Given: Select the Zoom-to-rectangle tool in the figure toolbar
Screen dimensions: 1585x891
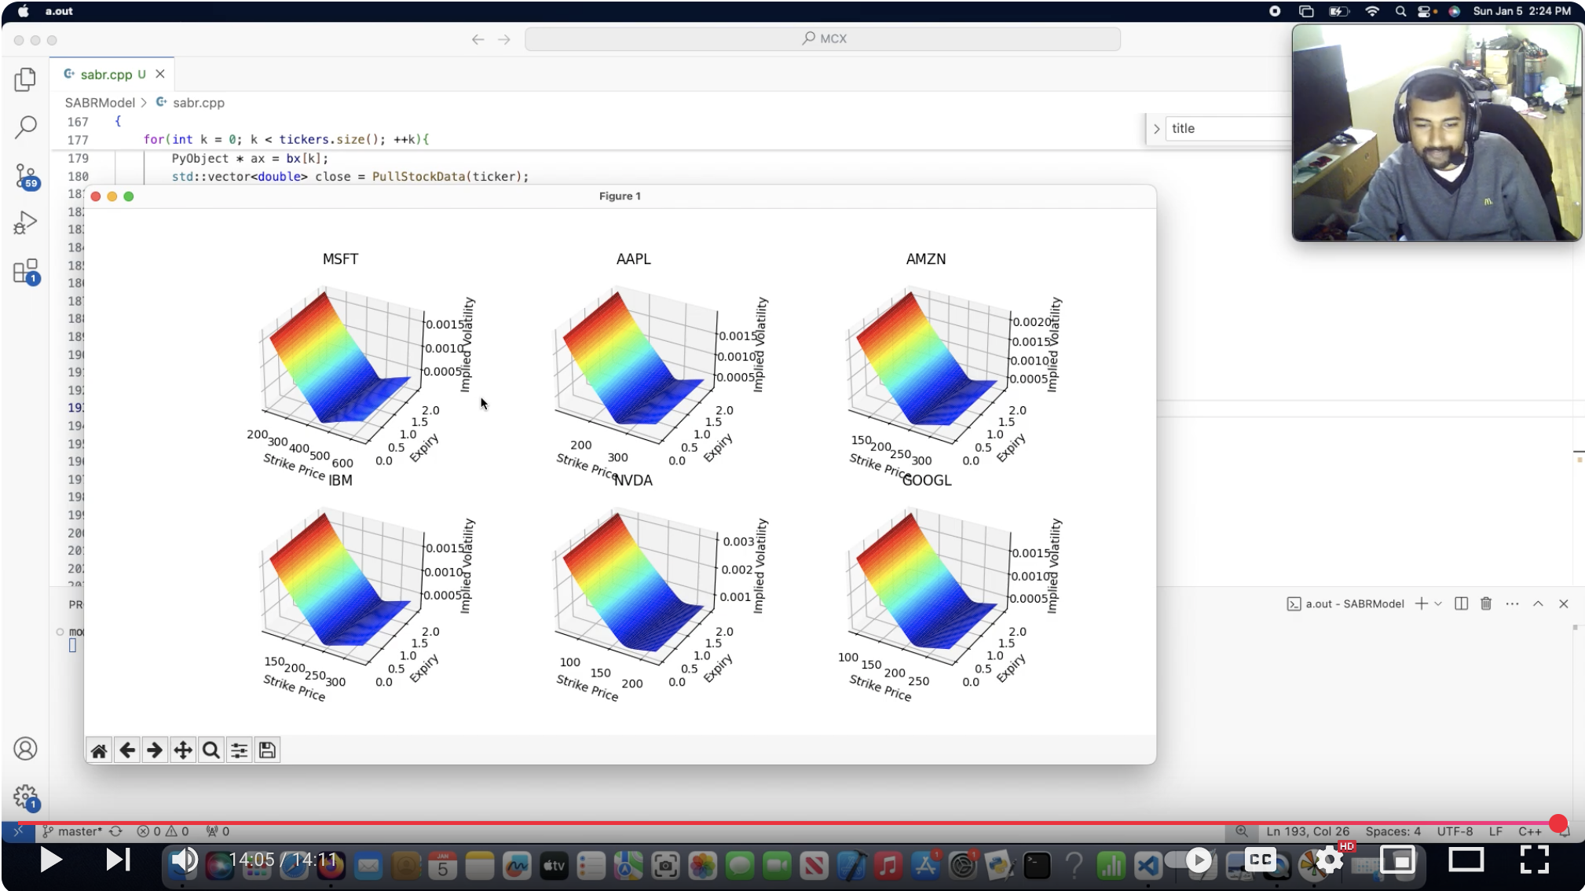Looking at the screenshot, I should point(211,750).
